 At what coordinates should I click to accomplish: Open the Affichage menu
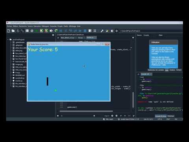[x=72, y=26]
